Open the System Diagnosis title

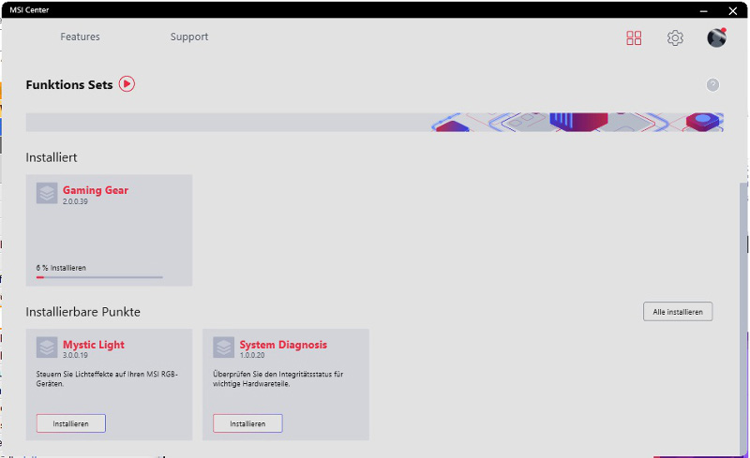pos(283,345)
